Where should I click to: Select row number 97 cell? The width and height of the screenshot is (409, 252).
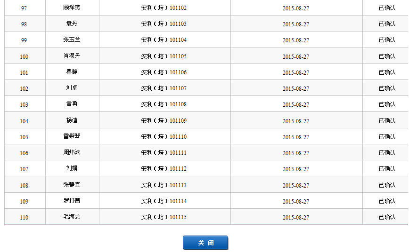[24, 8]
